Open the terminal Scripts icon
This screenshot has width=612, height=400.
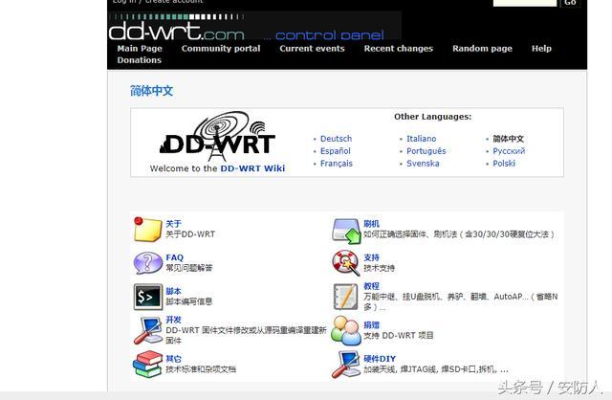[x=147, y=297]
